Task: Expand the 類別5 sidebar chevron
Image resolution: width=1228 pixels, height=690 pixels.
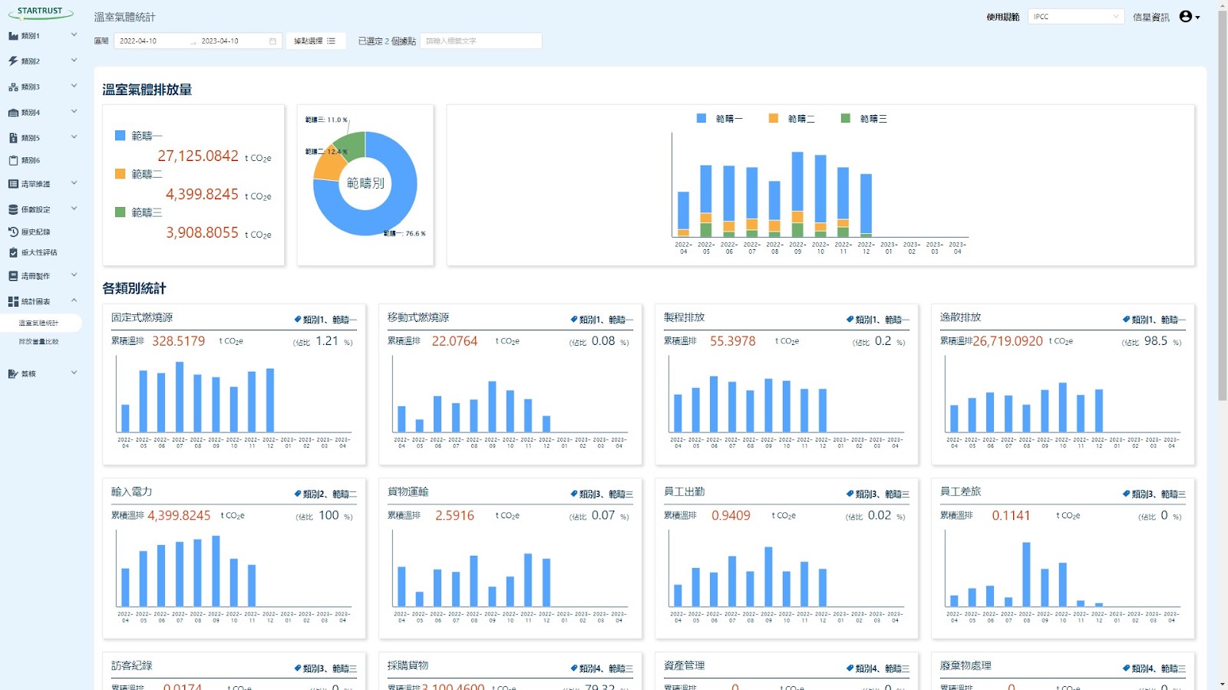Action: tap(74, 137)
